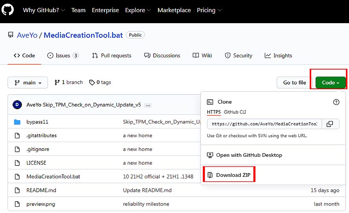Select the GitHub CLI clone tab
349x213 pixels.
(x=235, y=112)
